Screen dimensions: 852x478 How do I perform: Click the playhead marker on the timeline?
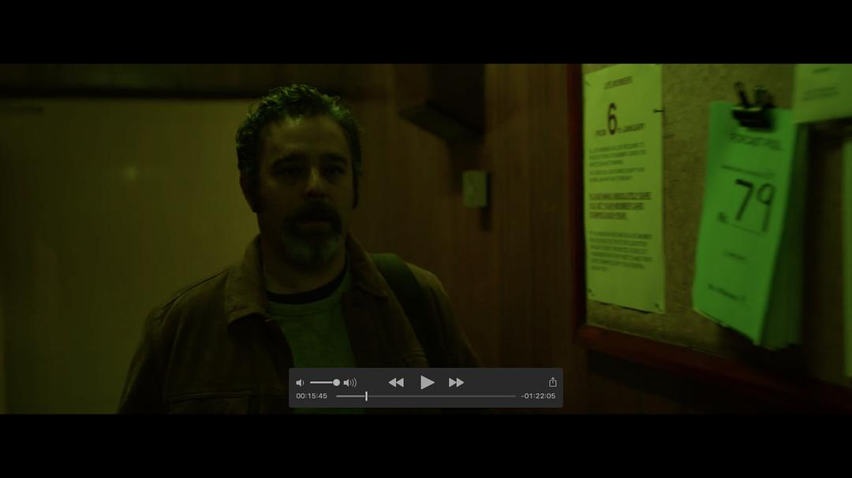(x=366, y=396)
